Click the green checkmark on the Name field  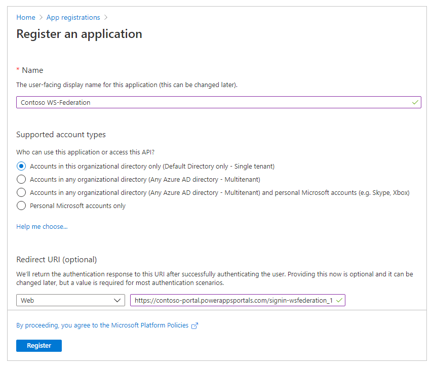(x=415, y=102)
